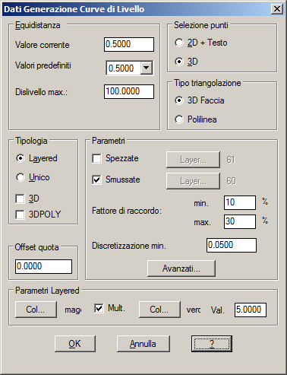Click the Layer button next to Spezzate
287x375 pixels.
click(x=193, y=160)
